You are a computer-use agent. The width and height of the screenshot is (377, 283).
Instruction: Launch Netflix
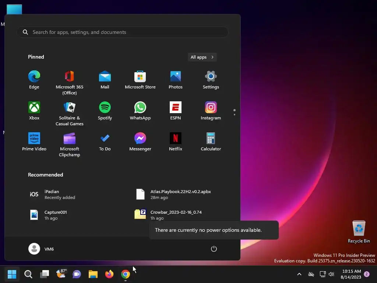pyautogui.click(x=176, y=142)
